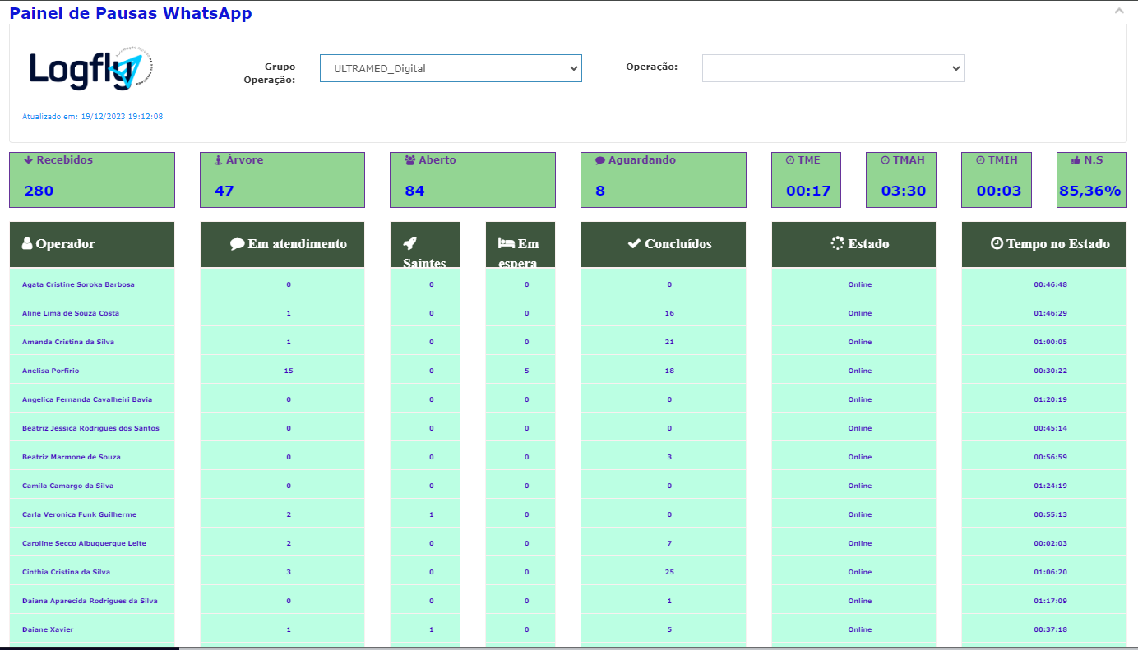The width and height of the screenshot is (1138, 650).
Task: Click the Recebidos value 280
Action: point(39,191)
